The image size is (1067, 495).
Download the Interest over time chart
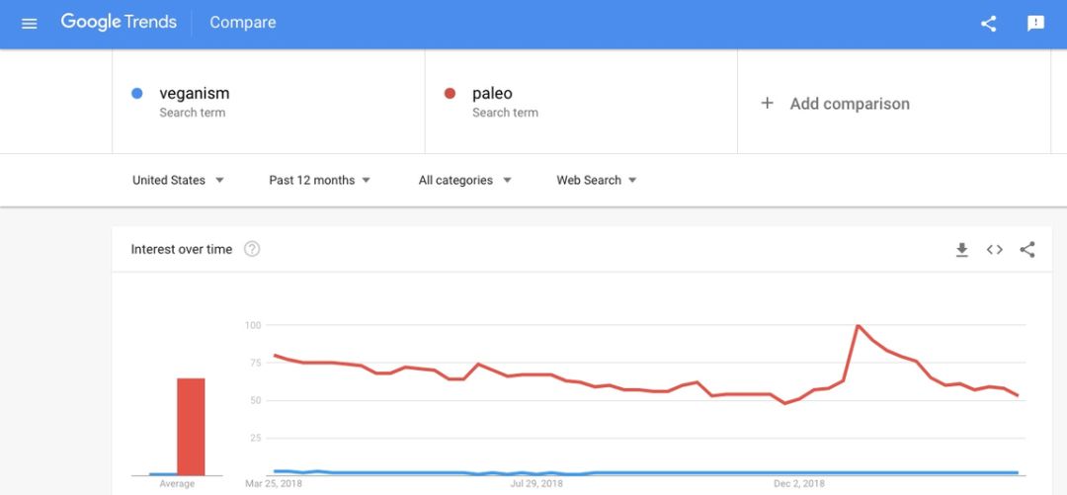tap(961, 250)
